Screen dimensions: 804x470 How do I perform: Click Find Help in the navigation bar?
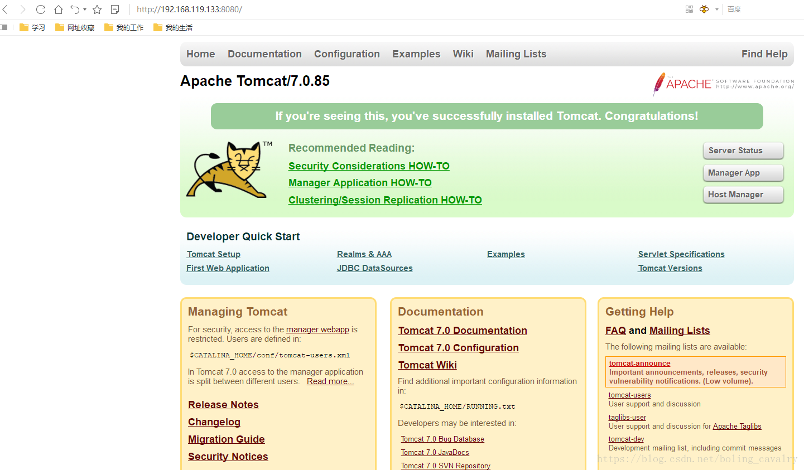[764, 54]
